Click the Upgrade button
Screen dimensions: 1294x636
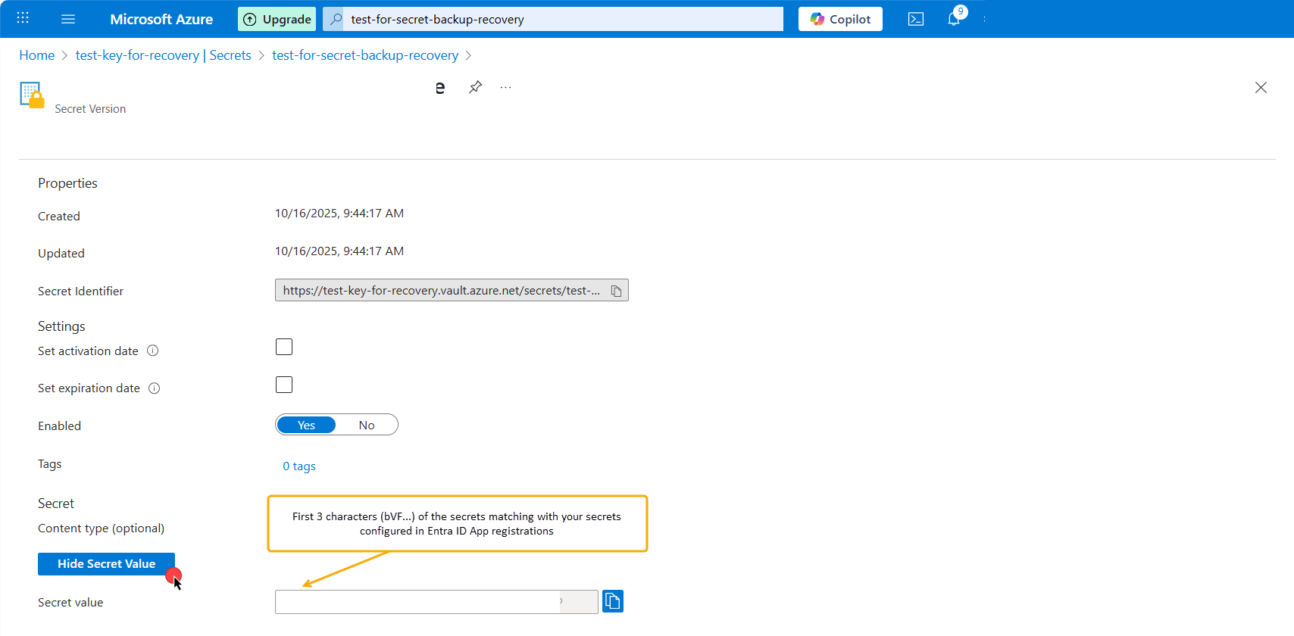click(277, 19)
